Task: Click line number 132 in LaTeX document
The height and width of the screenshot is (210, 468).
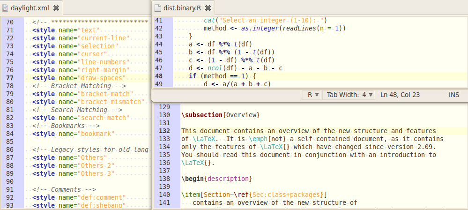Action: click(165, 131)
